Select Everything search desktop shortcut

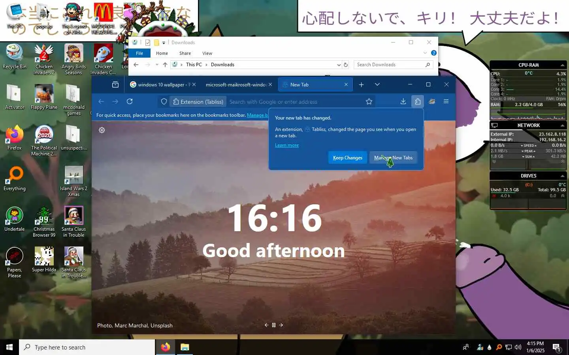15,178
